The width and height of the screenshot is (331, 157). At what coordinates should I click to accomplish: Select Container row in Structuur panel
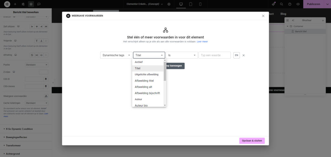(x=305, y=26)
